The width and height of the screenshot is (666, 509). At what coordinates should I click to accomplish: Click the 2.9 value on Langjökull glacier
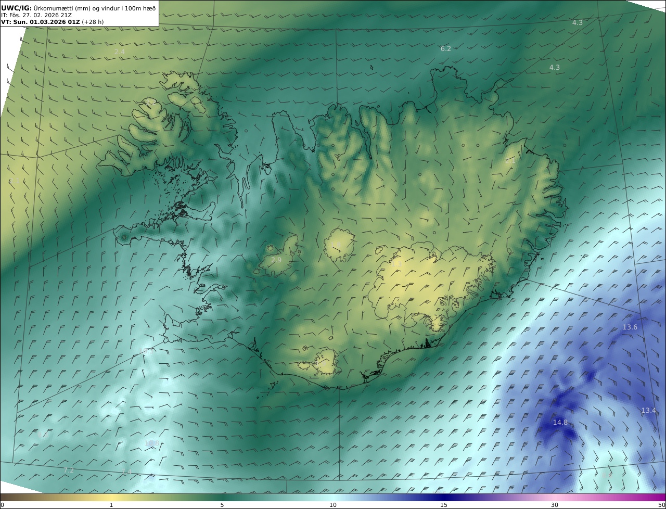[276, 259]
